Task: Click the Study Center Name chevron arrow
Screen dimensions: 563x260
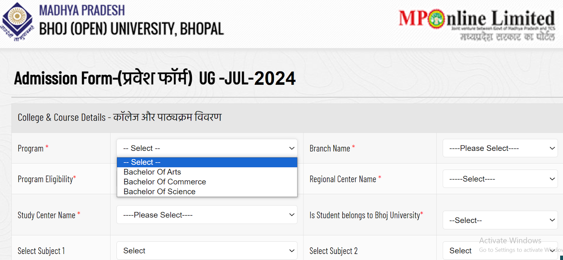Action: pos(292,215)
